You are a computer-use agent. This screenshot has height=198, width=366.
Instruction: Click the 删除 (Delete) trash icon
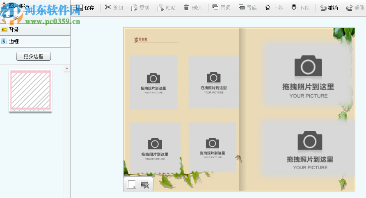(x=186, y=8)
